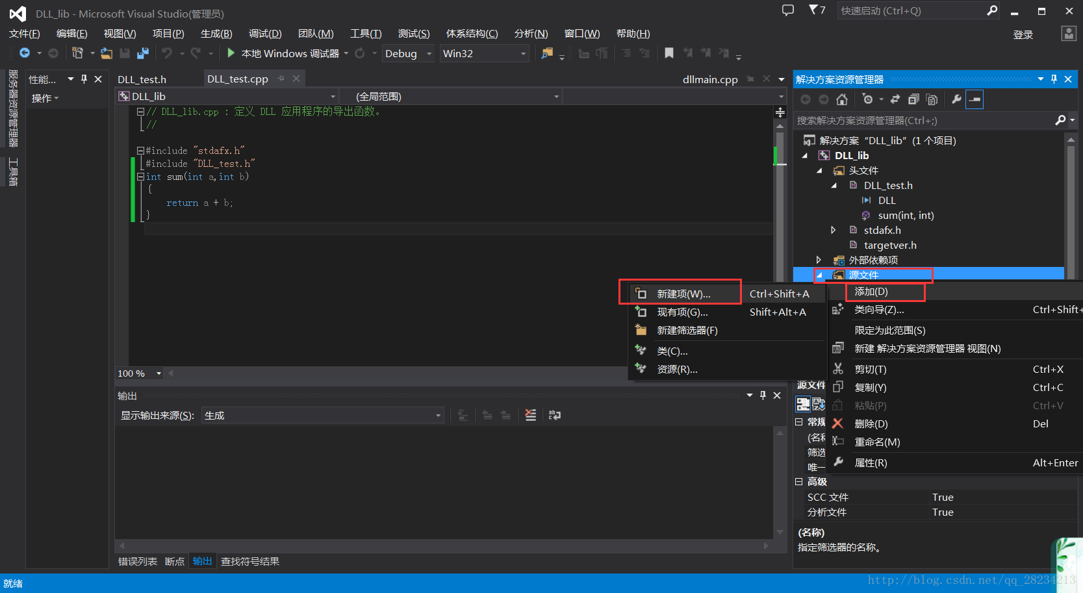
Task: Click Sync with Active Document arrows icon
Action: [x=895, y=99]
